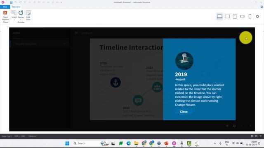
Task: Toggle the player hamburger menu icon
Action: pos(76,33)
